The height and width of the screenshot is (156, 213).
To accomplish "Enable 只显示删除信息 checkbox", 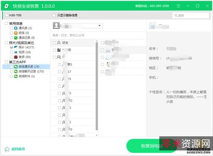I will click(x=54, y=15).
